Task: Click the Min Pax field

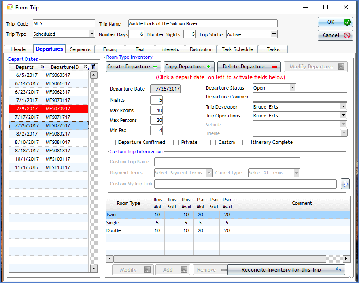Action: tap(156, 130)
